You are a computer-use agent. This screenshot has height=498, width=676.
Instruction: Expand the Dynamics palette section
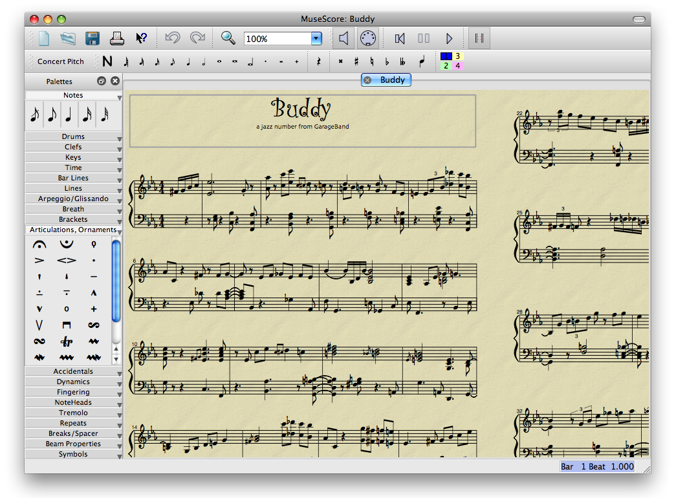(x=73, y=382)
